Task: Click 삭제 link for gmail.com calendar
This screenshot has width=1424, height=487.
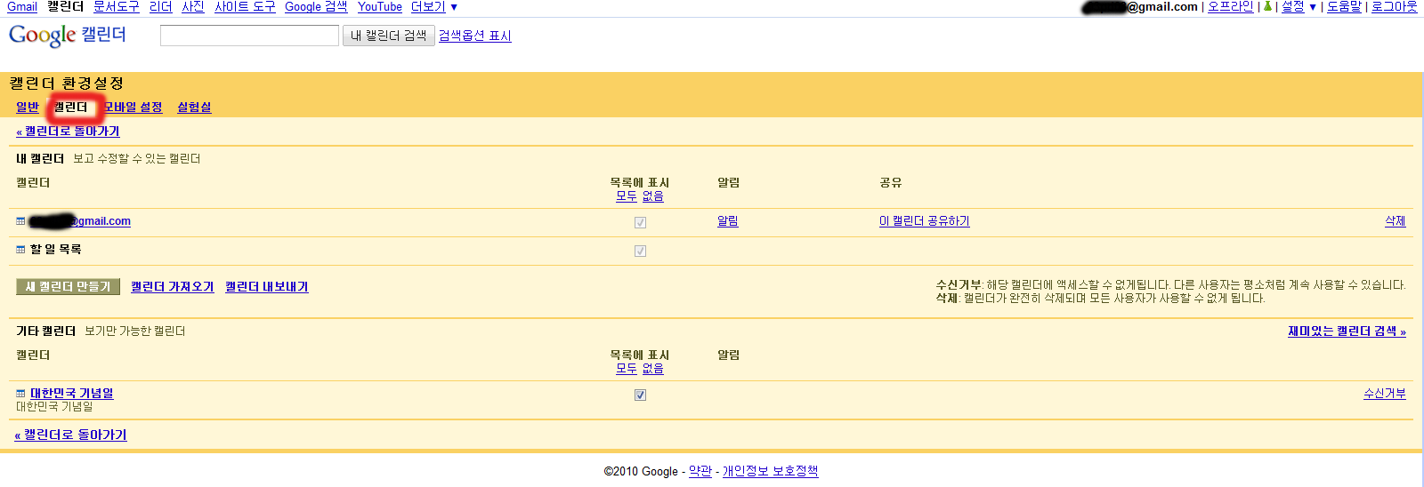Action: tap(1396, 221)
